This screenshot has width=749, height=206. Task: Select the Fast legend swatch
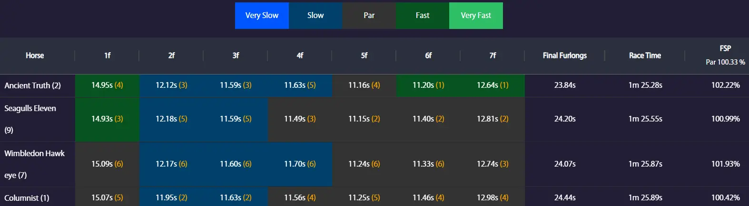click(x=422, y=16)
